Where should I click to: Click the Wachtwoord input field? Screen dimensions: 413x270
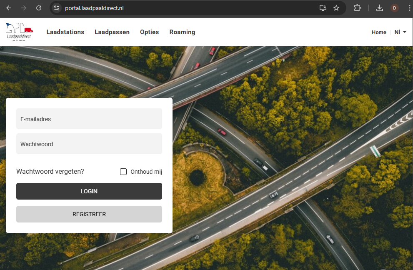(x=89, y=144)
